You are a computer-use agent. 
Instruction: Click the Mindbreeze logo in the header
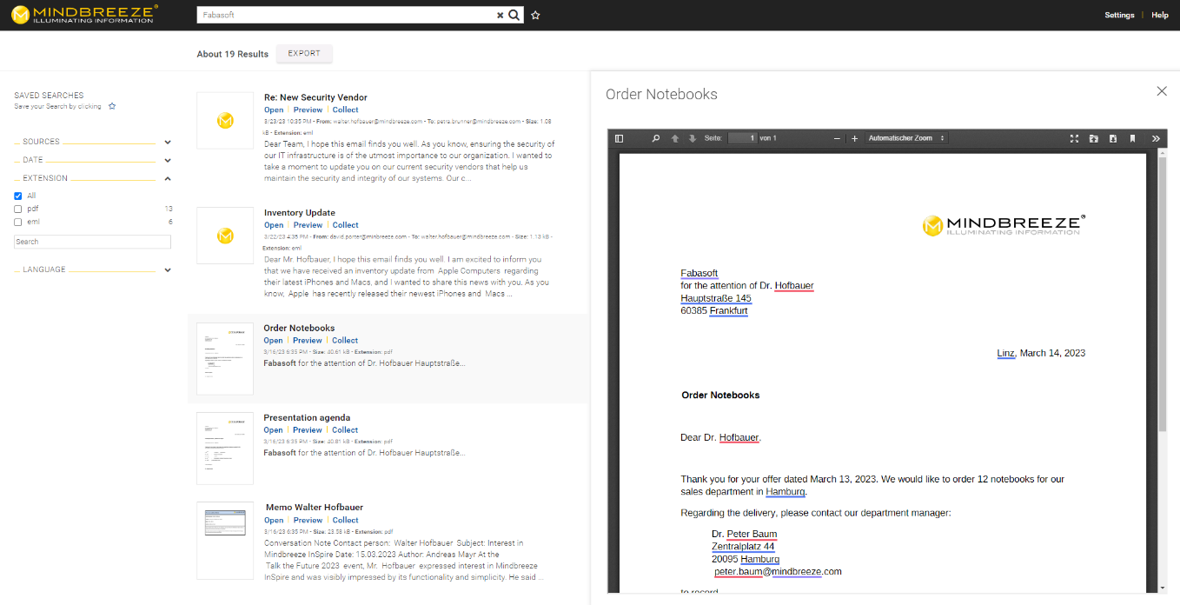point(84,14)
